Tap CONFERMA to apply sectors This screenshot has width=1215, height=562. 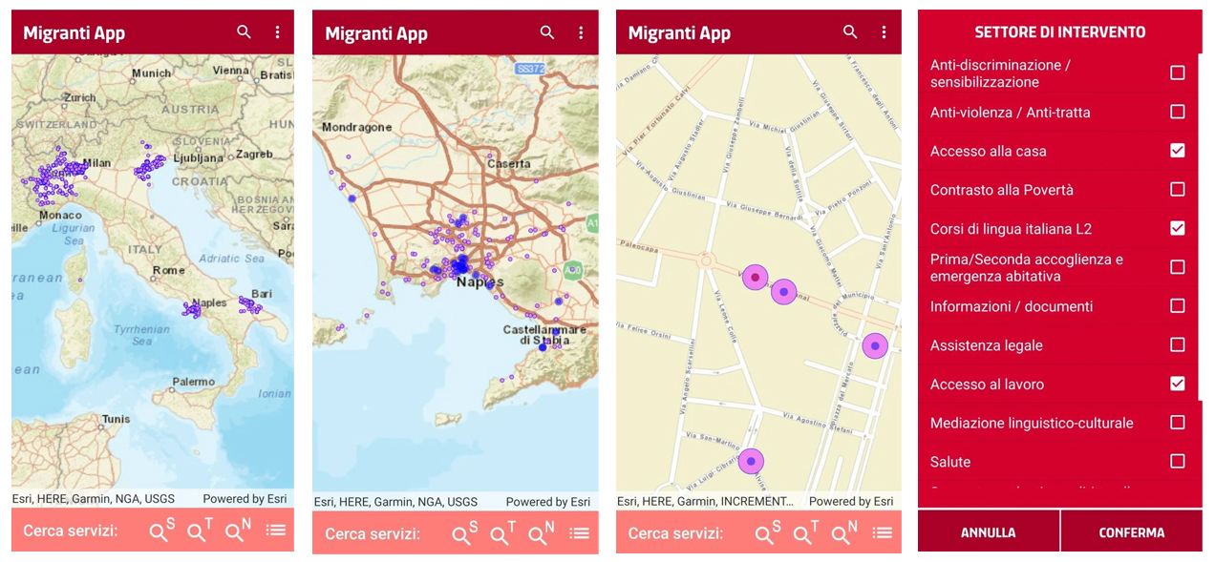1132,531
